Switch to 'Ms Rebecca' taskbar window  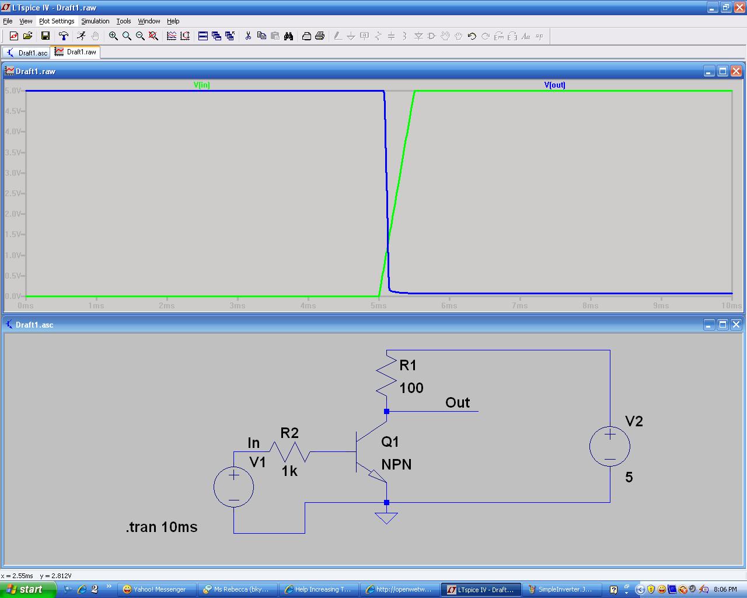237,589
